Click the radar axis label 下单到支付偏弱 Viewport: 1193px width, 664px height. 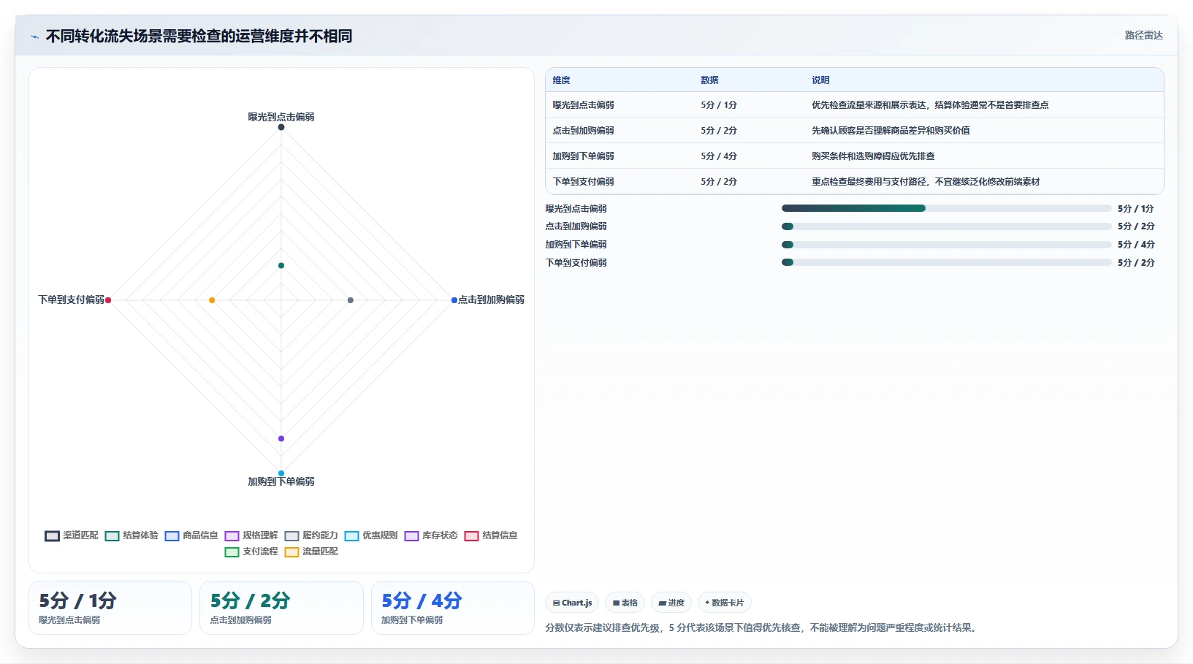[71, 299]
